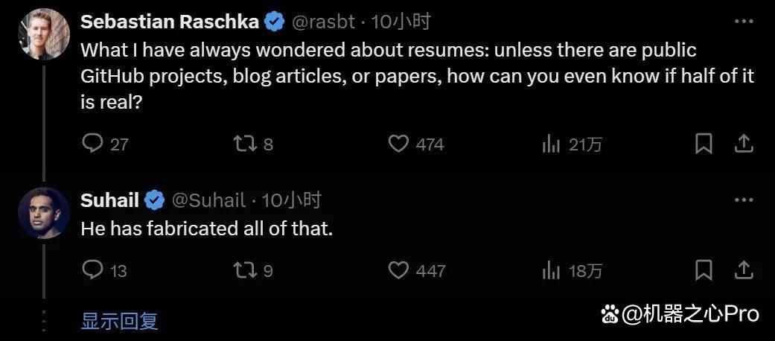775x341 pixels.
Task: Open the Suhail display name link
Action: [109, 200]
